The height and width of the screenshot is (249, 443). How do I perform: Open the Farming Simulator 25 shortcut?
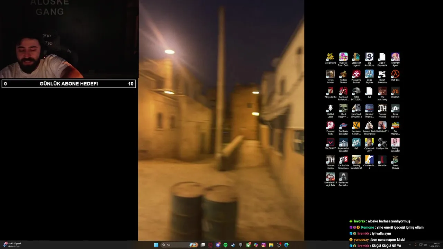[x=356, y=162]
